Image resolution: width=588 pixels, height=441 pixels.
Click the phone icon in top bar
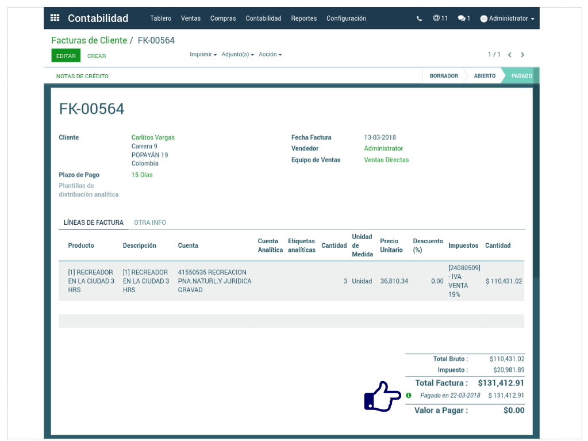(x=419, y=18)
